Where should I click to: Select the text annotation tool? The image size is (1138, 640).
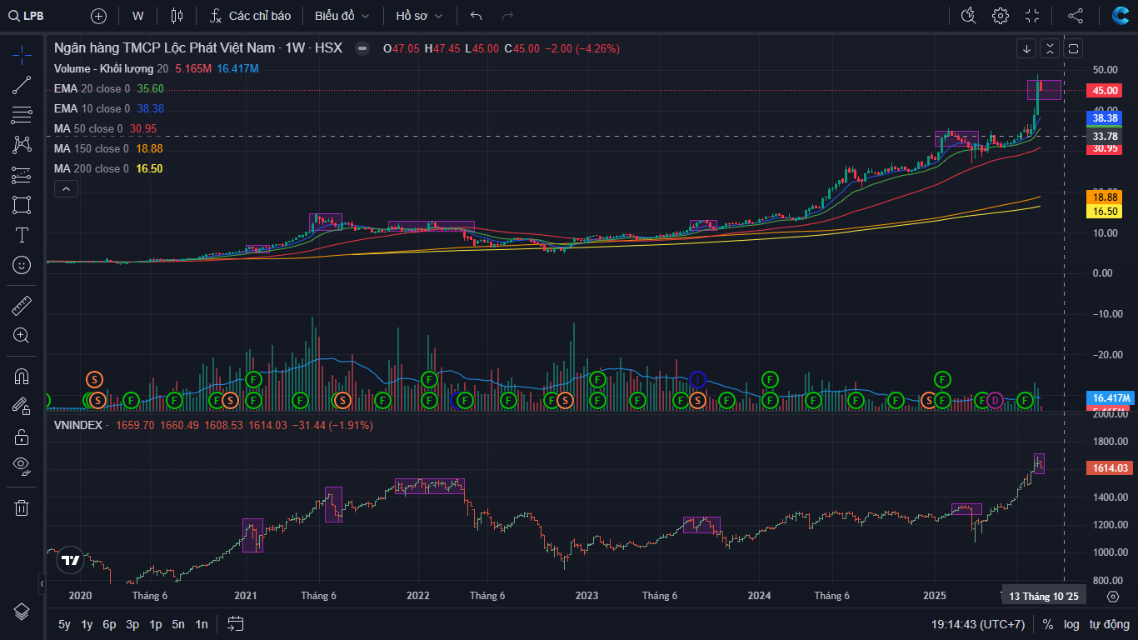click(22, 235)
